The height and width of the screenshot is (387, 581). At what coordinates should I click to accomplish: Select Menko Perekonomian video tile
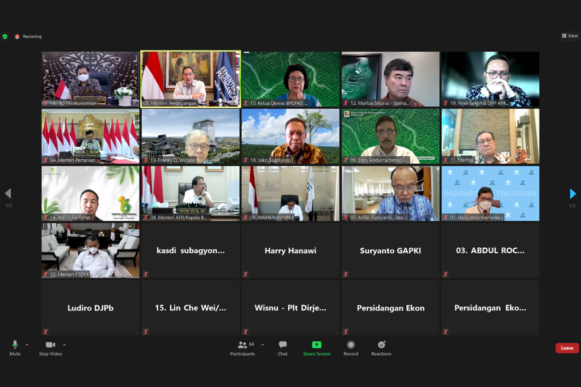pyautogui.click(x=91, y=79)
